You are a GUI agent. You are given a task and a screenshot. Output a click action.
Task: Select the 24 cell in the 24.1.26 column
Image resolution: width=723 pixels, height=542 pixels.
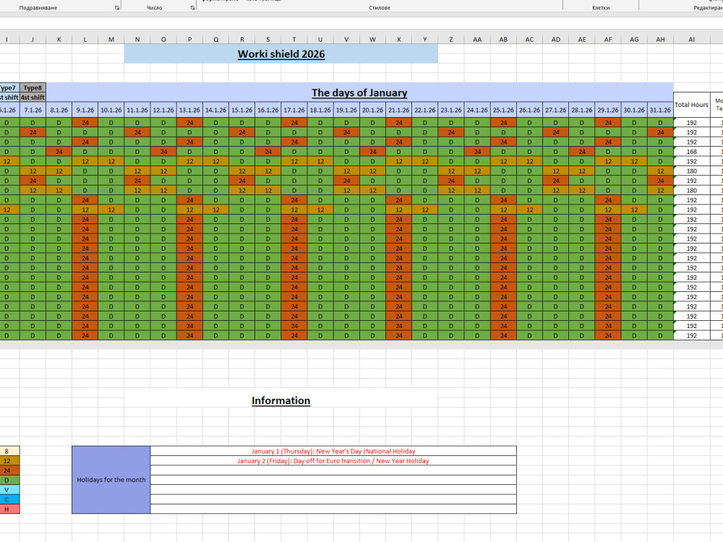pos(477,152)
